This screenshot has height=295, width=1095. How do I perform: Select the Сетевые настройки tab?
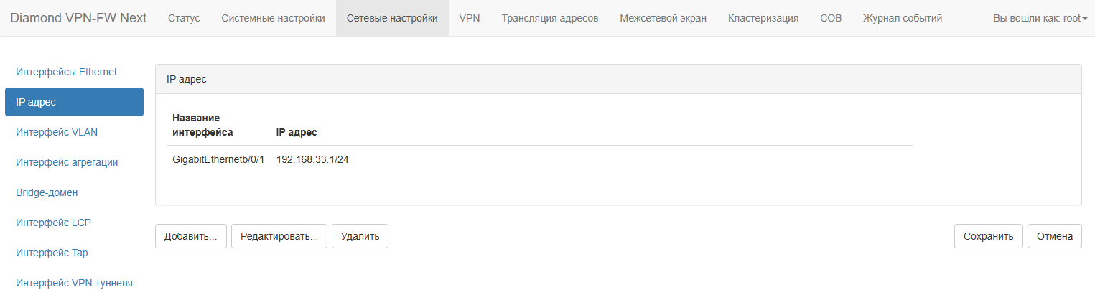[x=392, y=18]
